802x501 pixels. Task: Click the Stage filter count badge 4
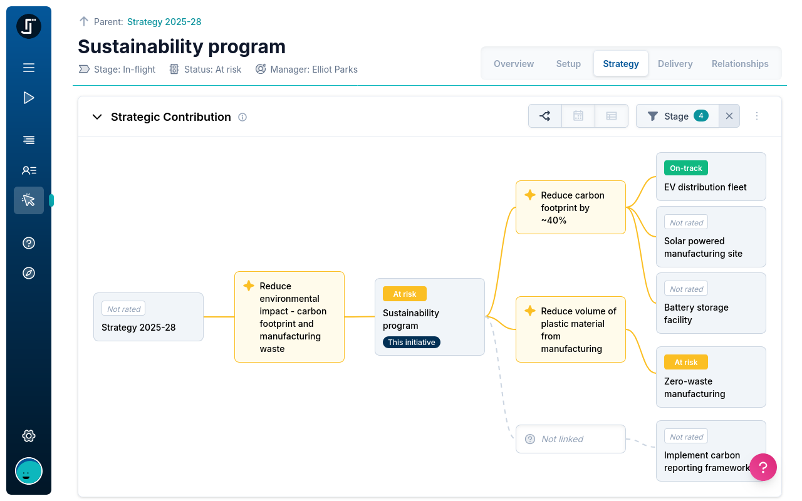click(701, 116)
